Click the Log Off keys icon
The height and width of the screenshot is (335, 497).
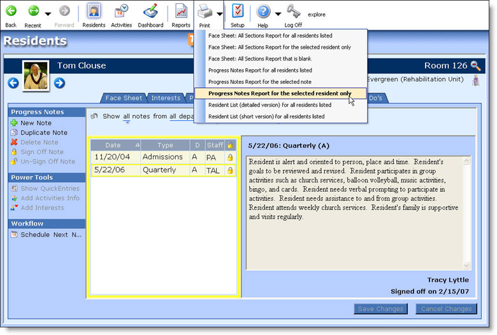pyautogui.click(x=293, y=11)
